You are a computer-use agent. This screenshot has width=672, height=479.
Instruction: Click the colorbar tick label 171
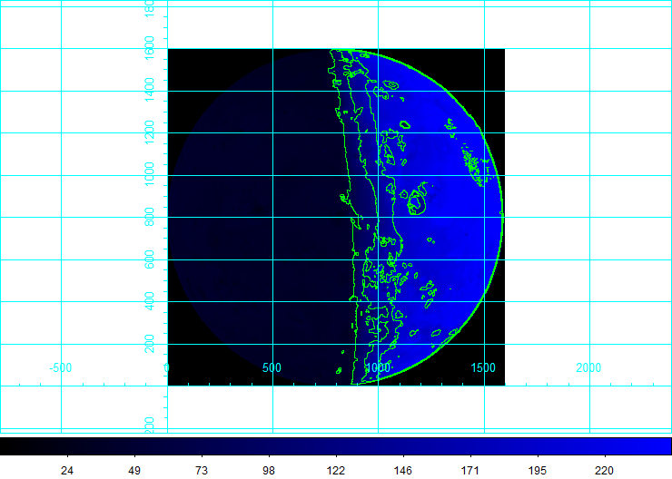(469, 470)
